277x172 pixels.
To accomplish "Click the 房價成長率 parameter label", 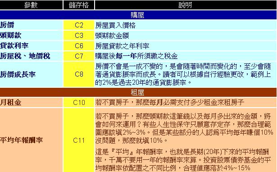I will tap(18, 74).
